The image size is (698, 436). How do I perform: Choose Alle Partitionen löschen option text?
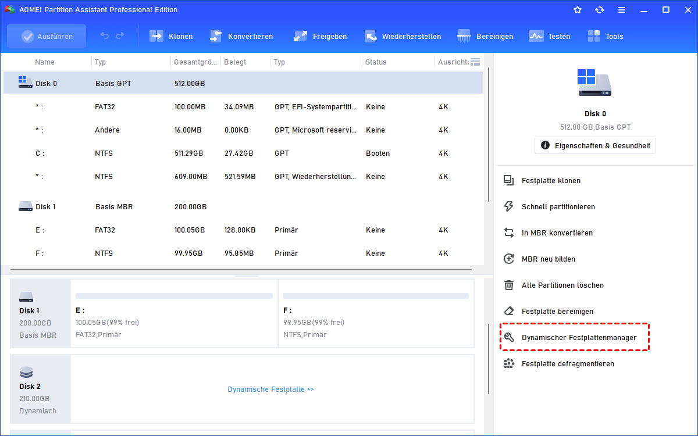pyautogui.click(x=562, y=285)
